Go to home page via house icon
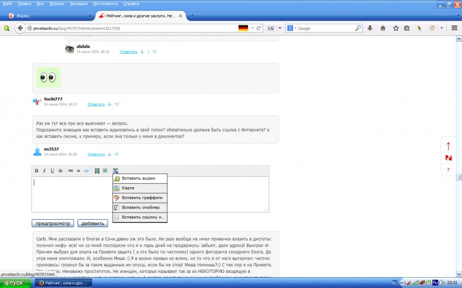 point(383,28)
